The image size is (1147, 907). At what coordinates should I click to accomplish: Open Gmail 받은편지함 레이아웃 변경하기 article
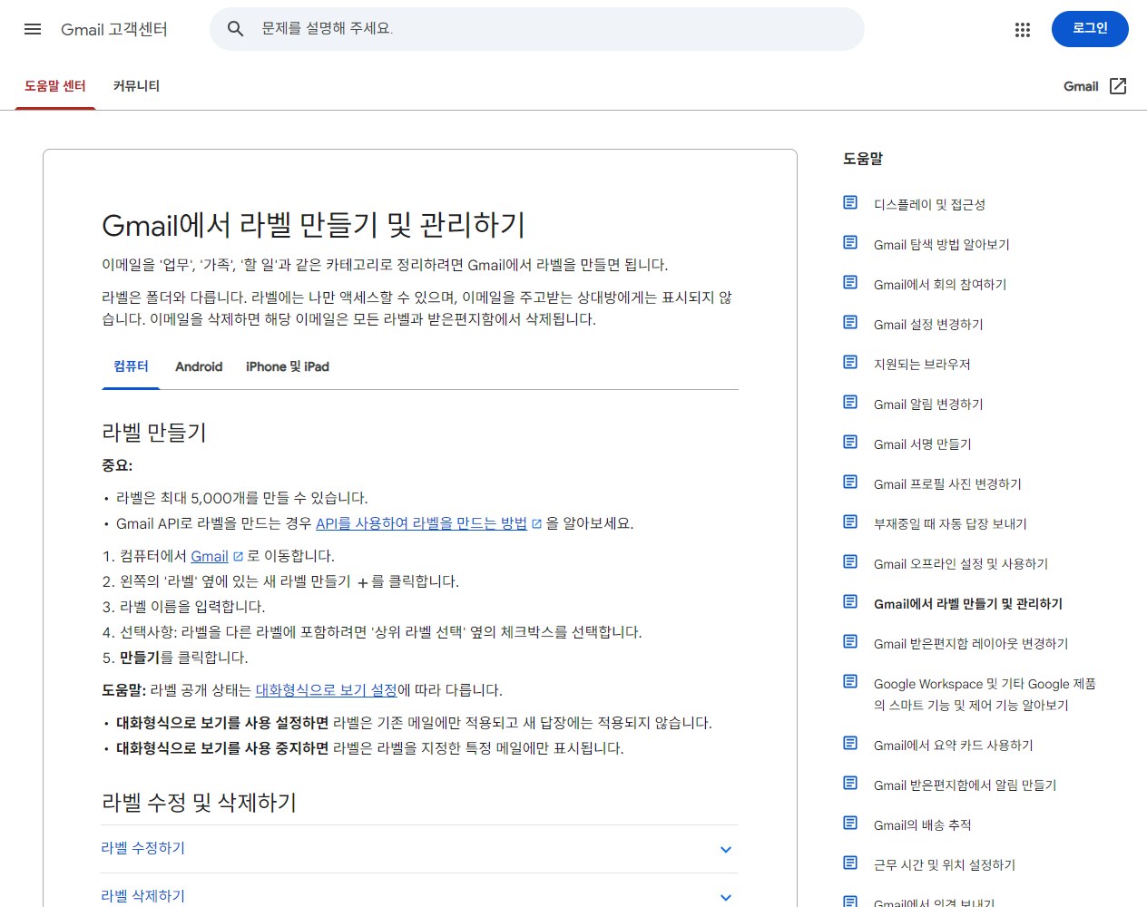(x=971, y=644)
